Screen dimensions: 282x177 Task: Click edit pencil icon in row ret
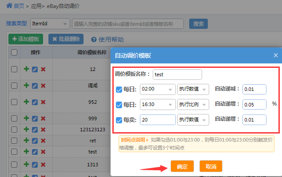coord(35,141)
